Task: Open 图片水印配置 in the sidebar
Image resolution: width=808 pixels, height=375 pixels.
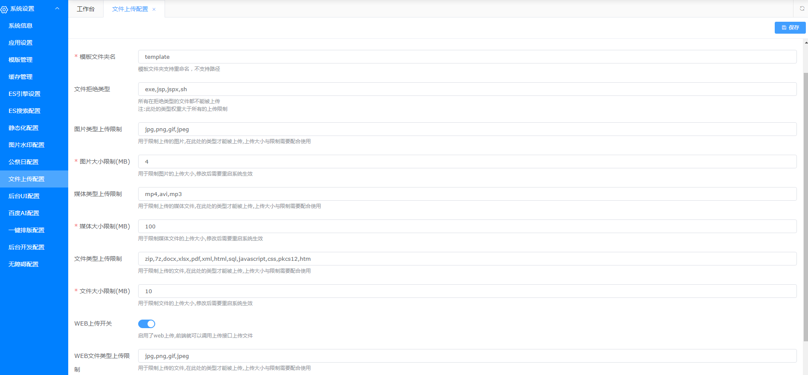Action: (x=26, y=145)
